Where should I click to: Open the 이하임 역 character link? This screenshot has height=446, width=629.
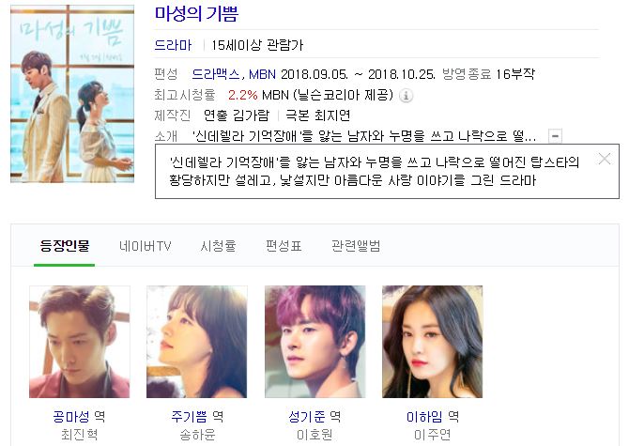(433, 417)
